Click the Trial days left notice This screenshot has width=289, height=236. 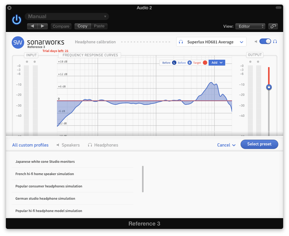pyautogui.click(x=55, y=51)
